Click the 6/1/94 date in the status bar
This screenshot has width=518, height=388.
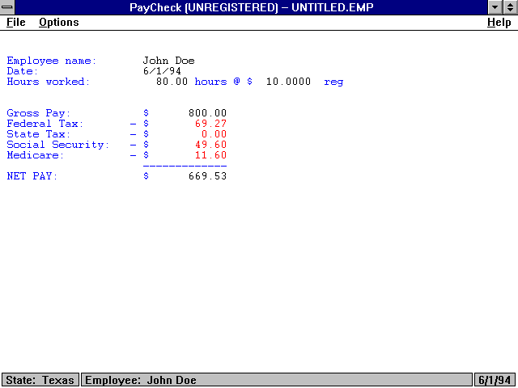point(495,380)
